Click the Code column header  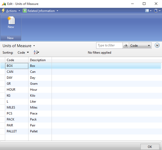17,60
